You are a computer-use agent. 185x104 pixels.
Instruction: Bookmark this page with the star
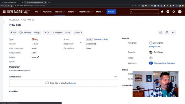139,6
